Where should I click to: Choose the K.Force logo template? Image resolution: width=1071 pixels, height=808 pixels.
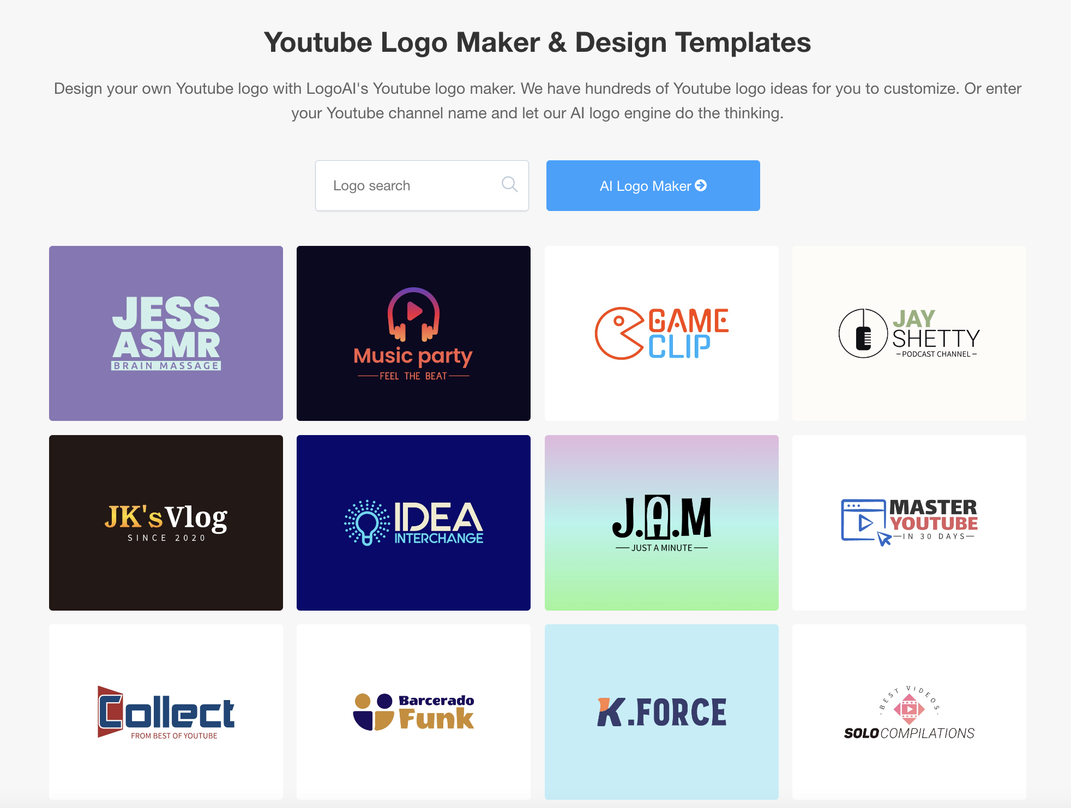click(x=661, y=711)
